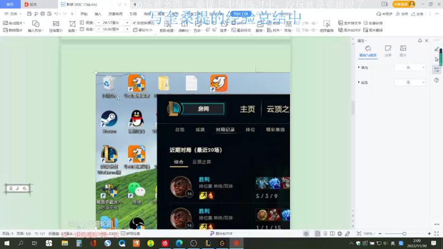Increase the picture height with plus button
The image size is (443, 249).
(127, 23)
